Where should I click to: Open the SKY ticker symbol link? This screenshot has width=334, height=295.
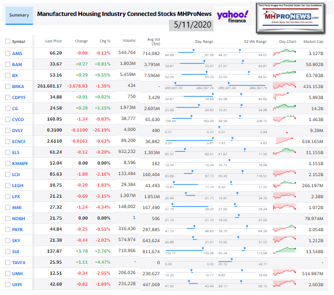[x=17, y=241]
